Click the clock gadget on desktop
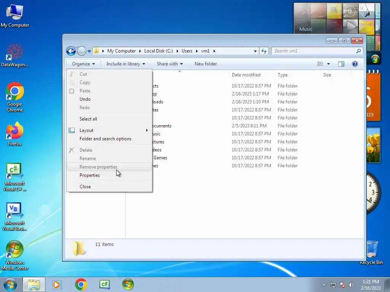Image resolution: width=390 pixels, height=292 pixels. [373, 193]
